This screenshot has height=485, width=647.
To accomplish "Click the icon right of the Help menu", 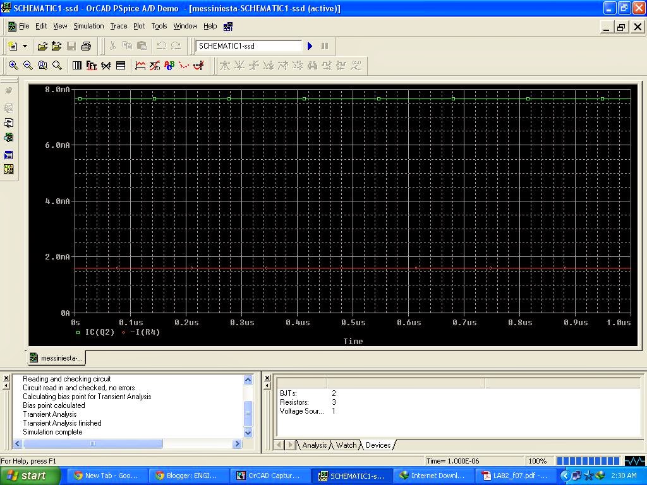I will [x=228, y=27].
